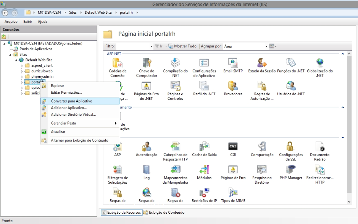Click the Mostrar Tudo button
Viewport: 358px width, 224px height.
[x=182, y=46]
